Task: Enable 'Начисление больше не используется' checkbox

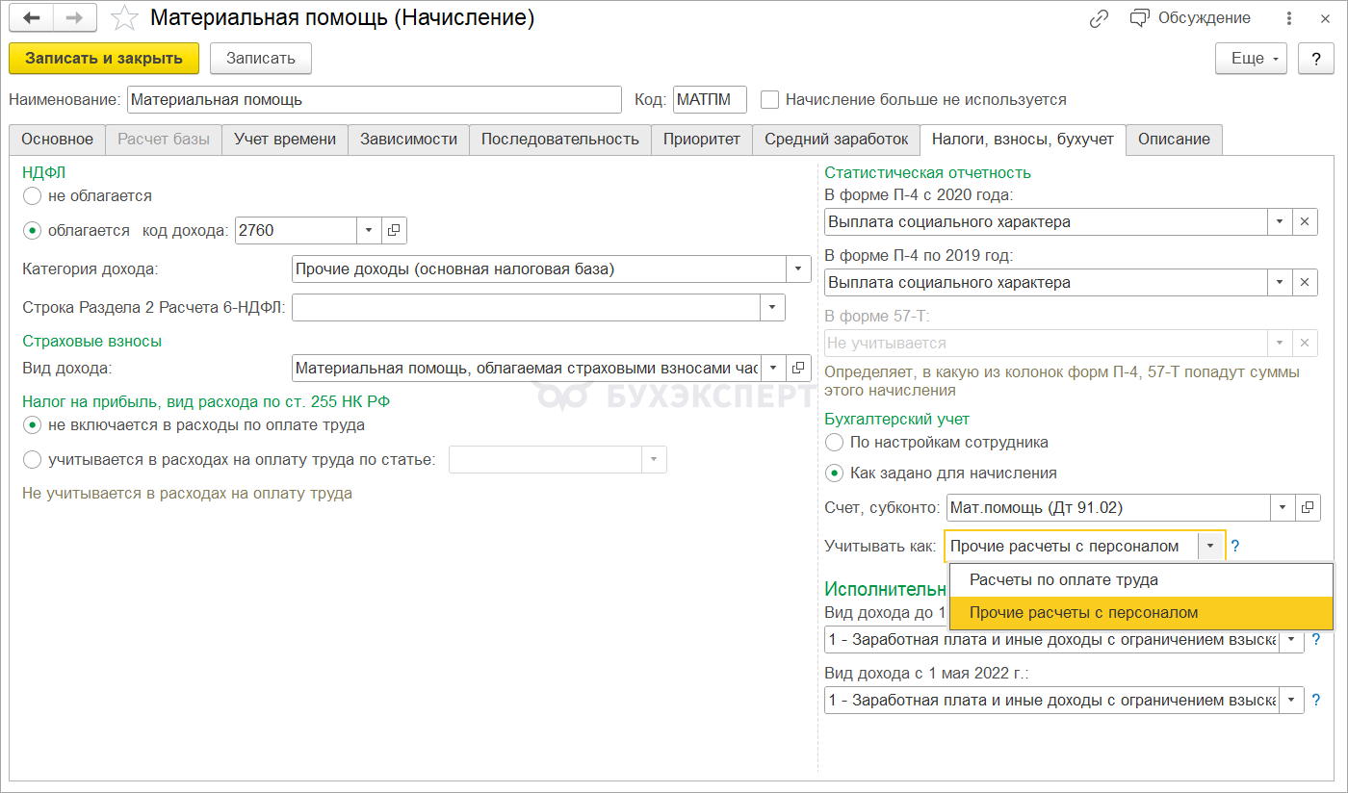Action: pos(769,100)
